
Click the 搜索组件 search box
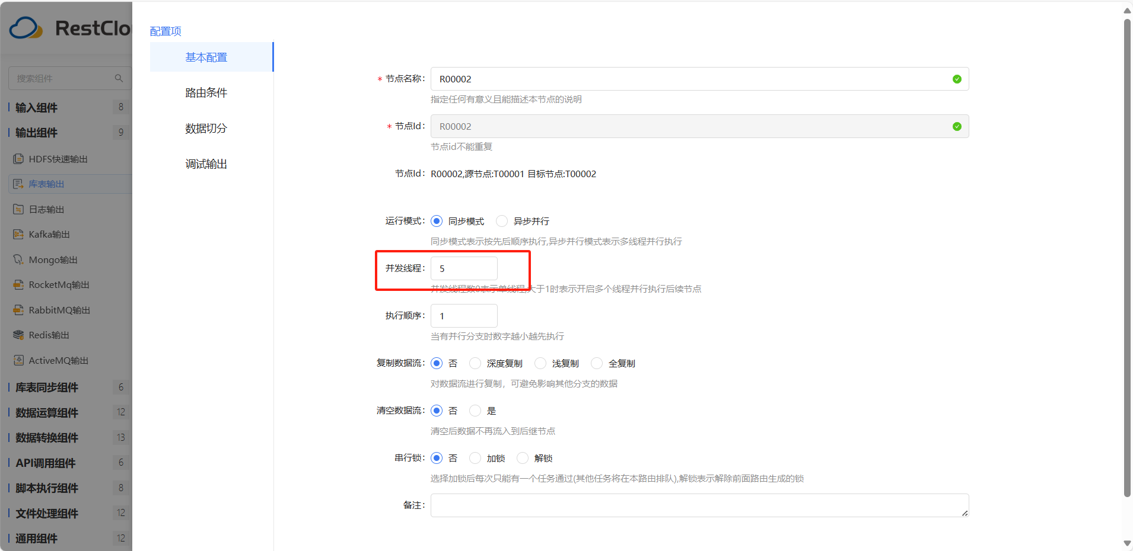point(70,78)
